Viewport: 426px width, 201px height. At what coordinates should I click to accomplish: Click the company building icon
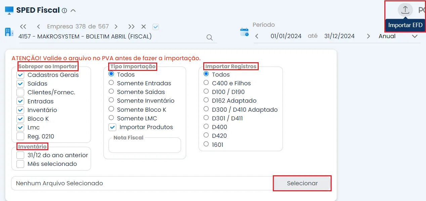click(x=9, y=32)
